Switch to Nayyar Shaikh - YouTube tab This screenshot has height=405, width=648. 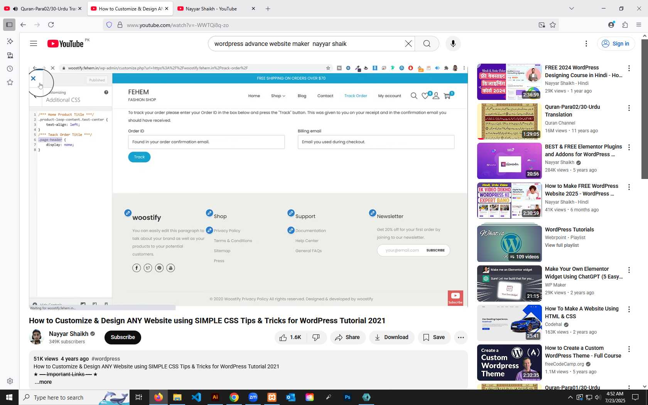click(216, 8)
